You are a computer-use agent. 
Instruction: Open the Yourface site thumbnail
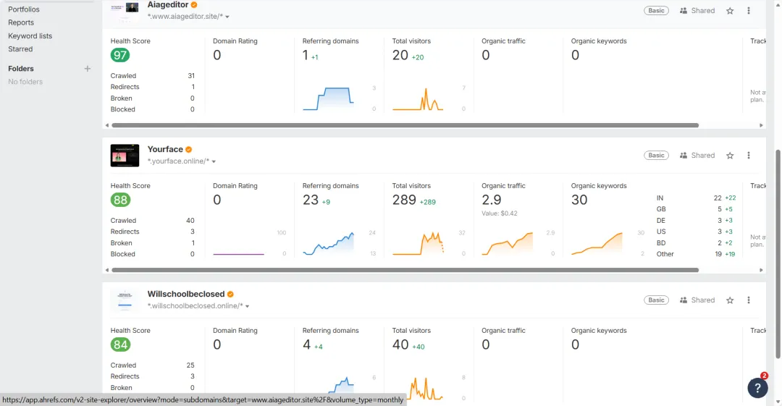pyautogui.click(x=125, y=156)
